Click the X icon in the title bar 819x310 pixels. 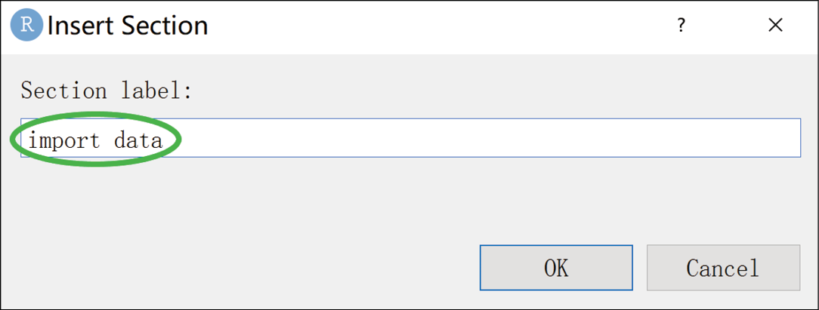tap(775, 26)
